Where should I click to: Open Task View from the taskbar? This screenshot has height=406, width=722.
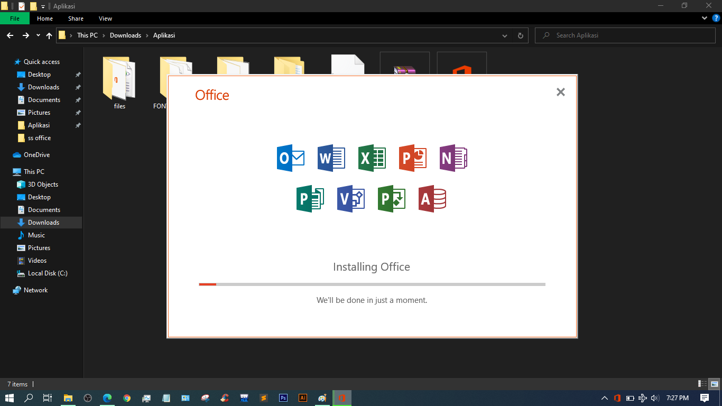[x=47, y=398]
